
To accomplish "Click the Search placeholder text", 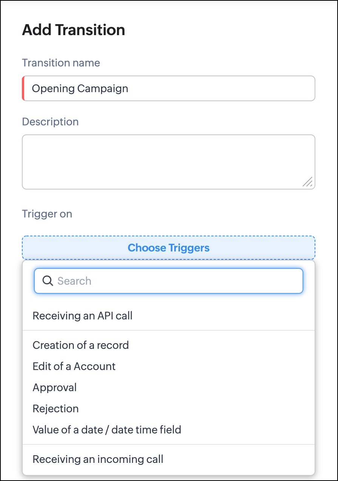I will (74, 281).
